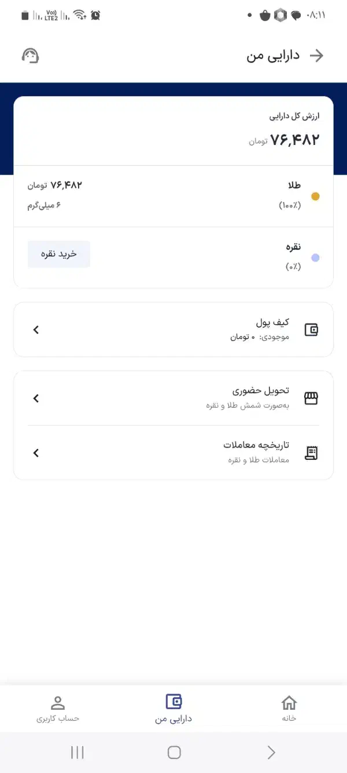Tap the Android recent apps navigation button
Screen dimensions: 347x773
click(77, 752)
